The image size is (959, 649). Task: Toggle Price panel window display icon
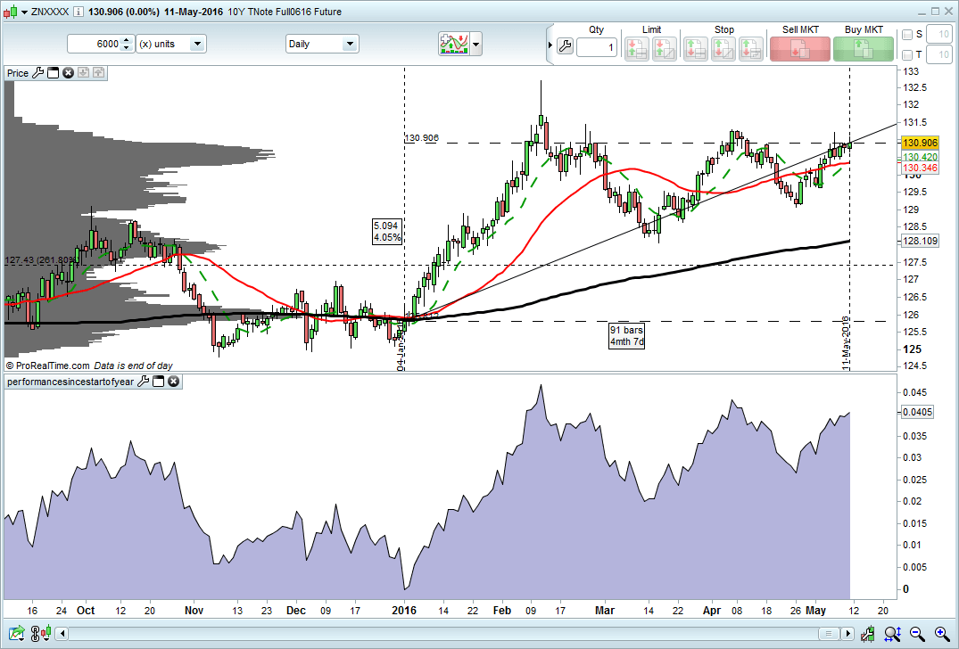54,73
